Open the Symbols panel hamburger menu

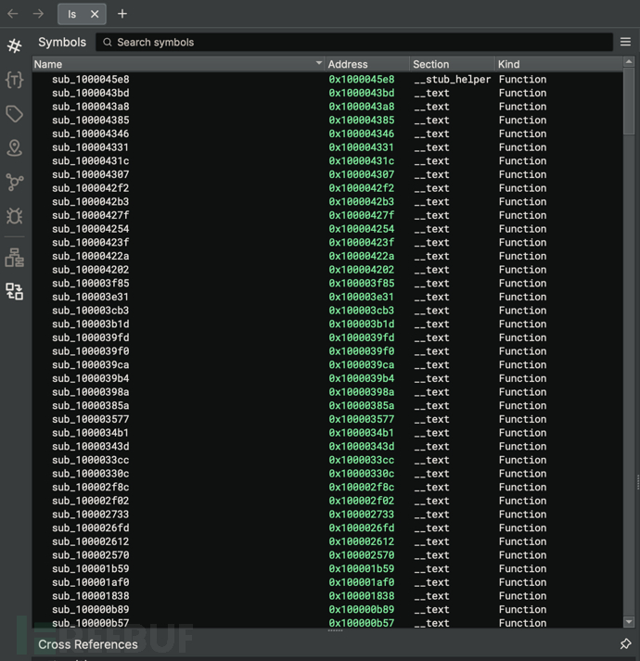click(625, 42)
